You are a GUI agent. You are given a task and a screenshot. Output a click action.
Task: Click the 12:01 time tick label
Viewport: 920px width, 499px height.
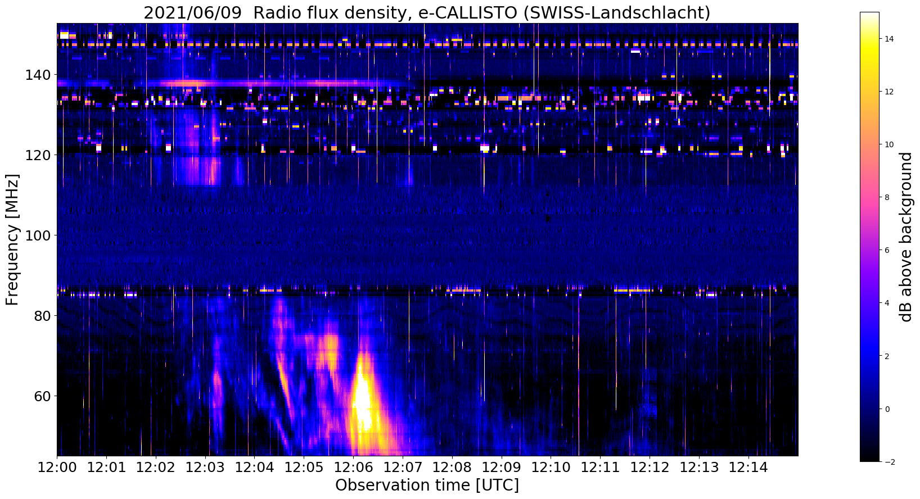click(106, 468)
